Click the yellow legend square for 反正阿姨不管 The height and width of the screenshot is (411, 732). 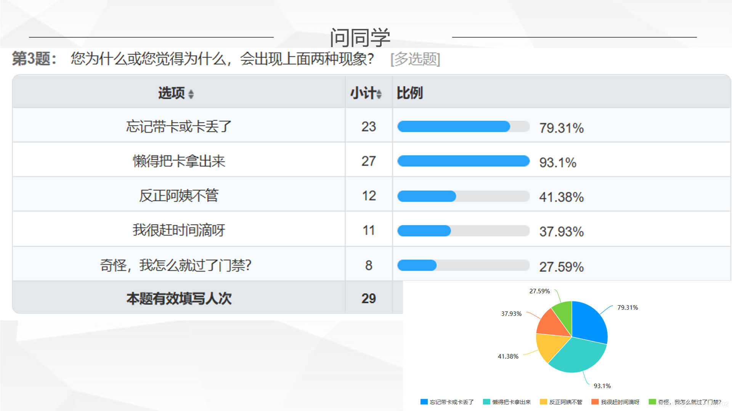[543, 401]
